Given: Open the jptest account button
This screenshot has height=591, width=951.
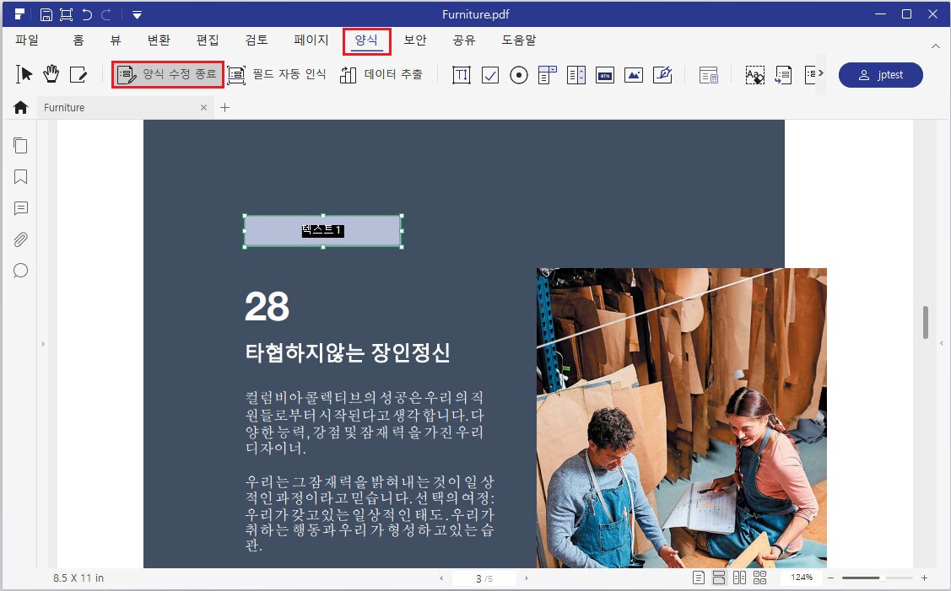Looking at the screenshot, I should [881, 74].
